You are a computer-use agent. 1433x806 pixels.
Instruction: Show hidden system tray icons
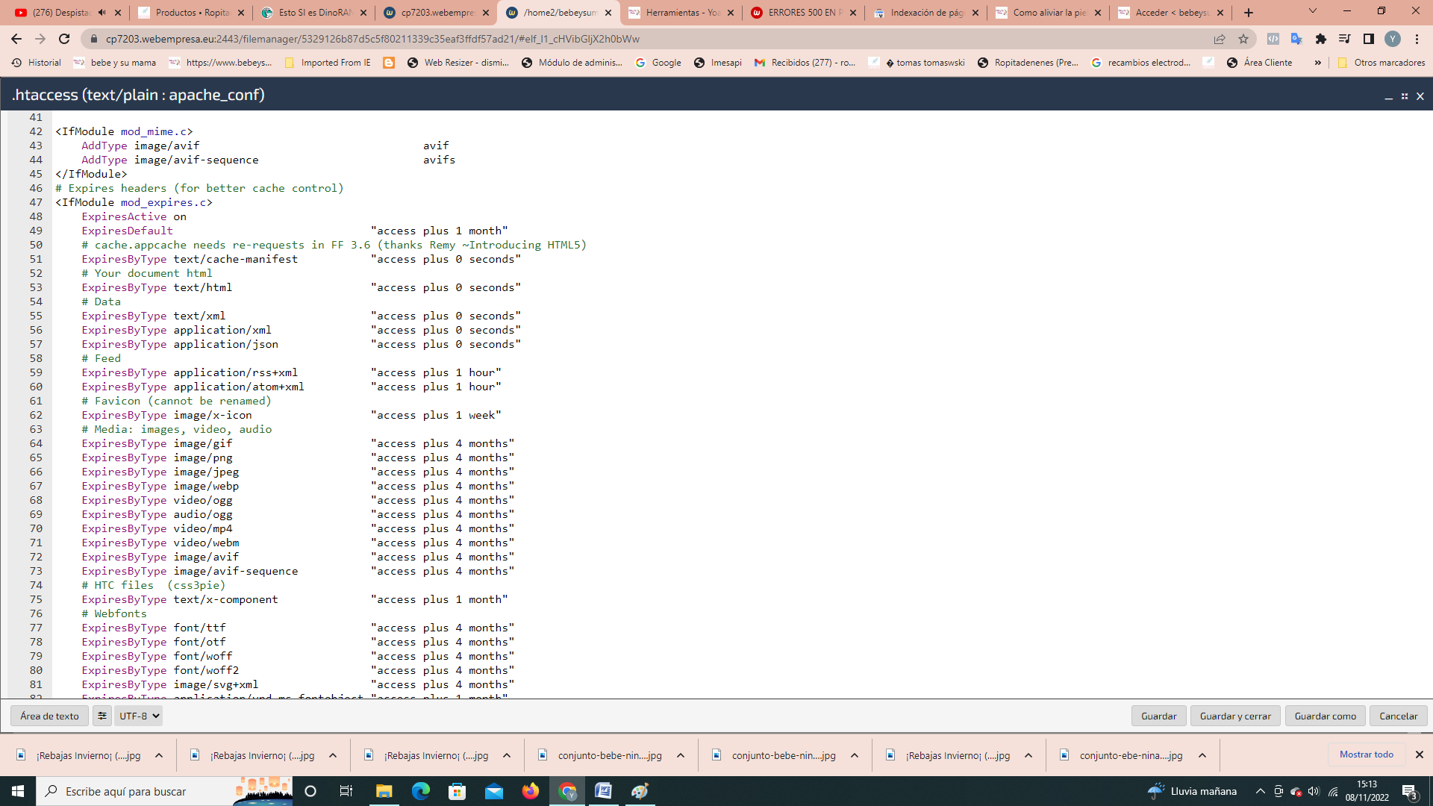click(1260, 791)
